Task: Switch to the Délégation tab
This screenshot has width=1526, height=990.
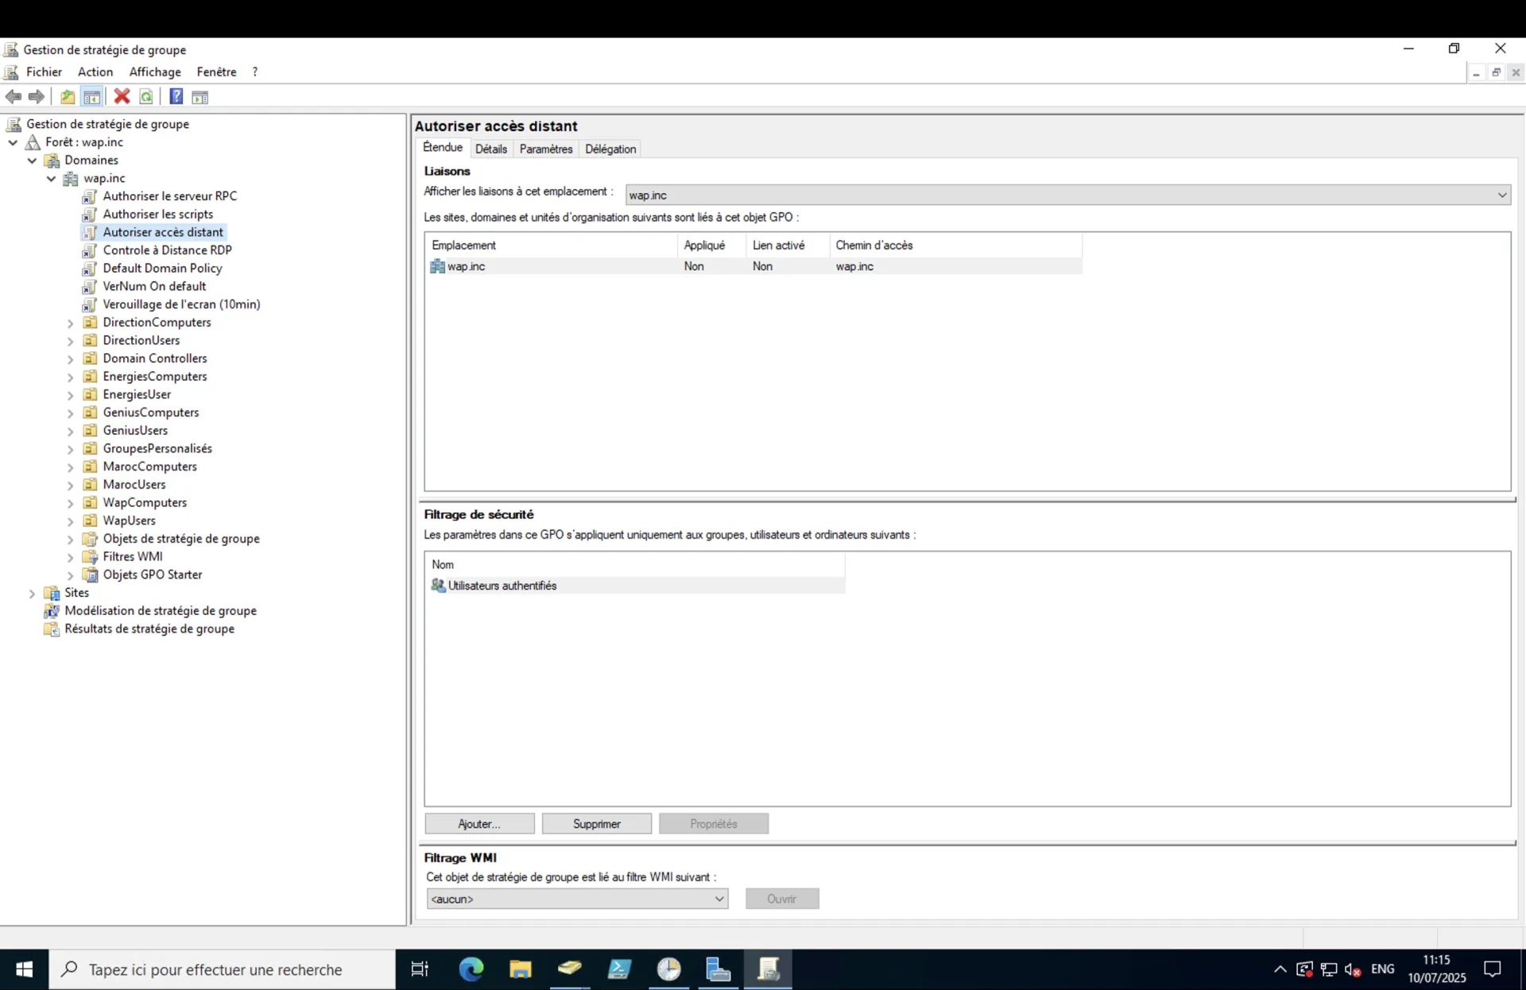Action: tap(610, 149)
